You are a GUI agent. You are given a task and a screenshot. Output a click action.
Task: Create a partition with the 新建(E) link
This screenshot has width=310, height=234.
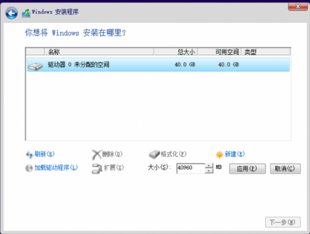pyautogui.click(x=235, y=154)
